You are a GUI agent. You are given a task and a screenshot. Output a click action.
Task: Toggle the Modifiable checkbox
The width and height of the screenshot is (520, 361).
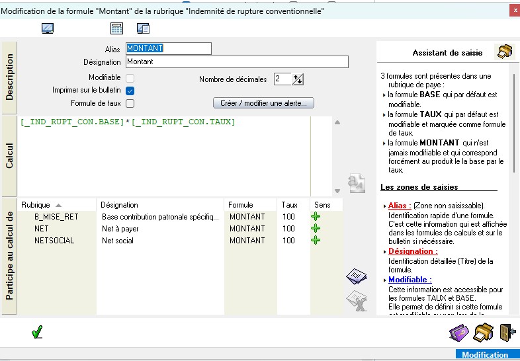click(130, 79)
